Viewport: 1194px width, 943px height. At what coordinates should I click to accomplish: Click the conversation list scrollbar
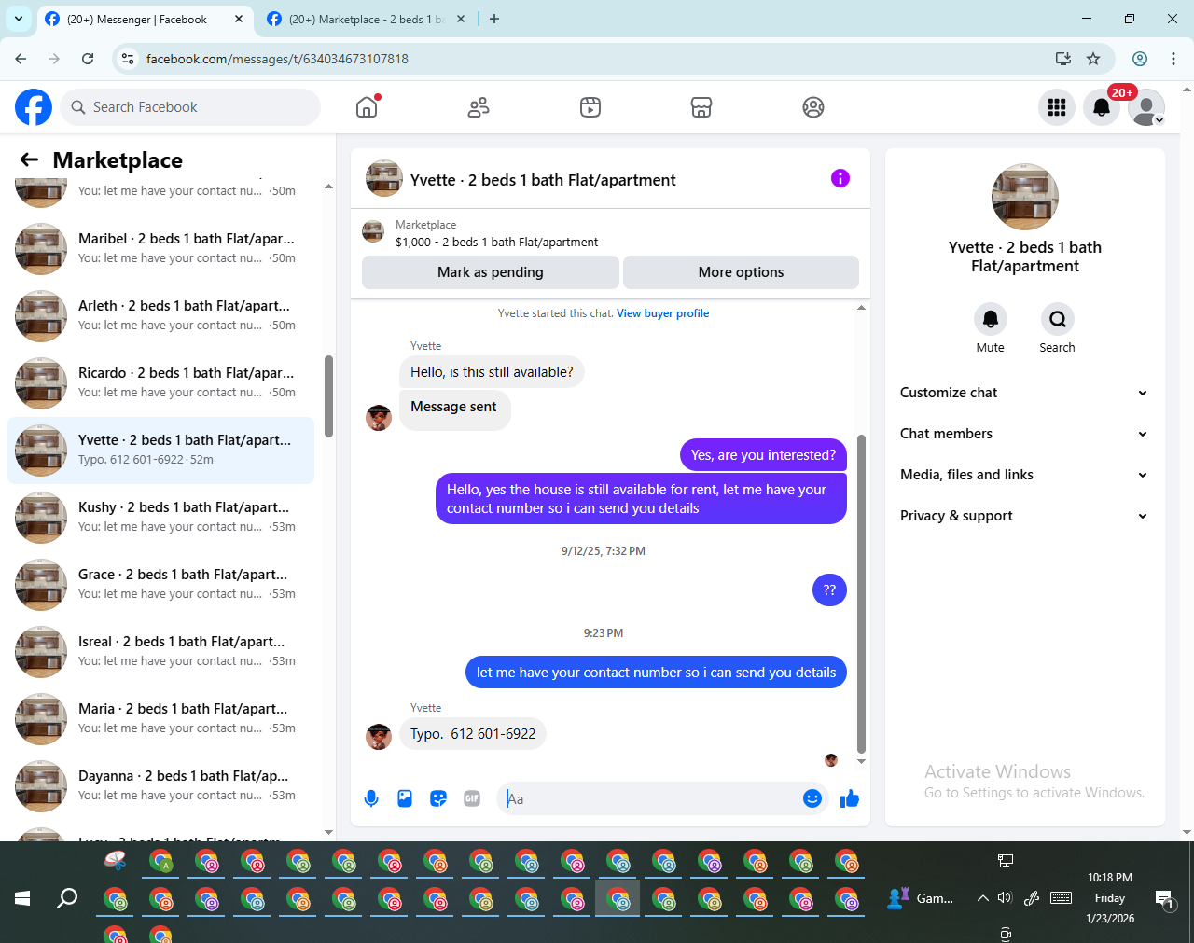coord(328,396)
